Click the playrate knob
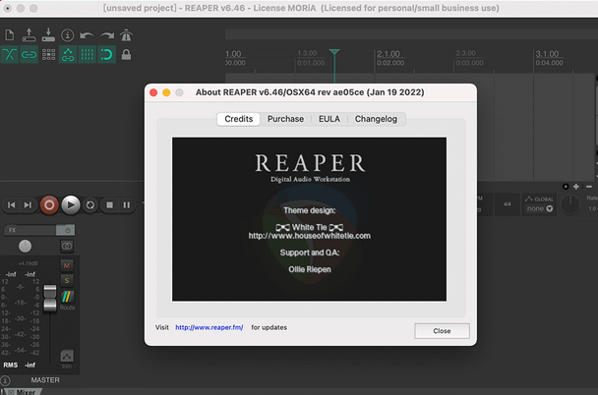 tap(570, 205)
